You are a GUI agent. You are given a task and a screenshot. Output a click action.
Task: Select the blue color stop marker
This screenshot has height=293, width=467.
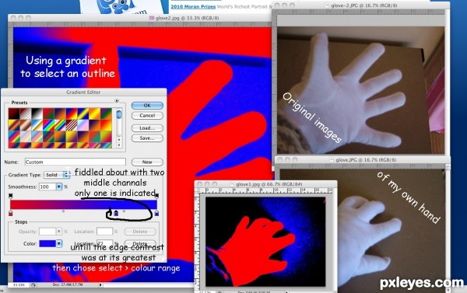click(x=116, y=213)
